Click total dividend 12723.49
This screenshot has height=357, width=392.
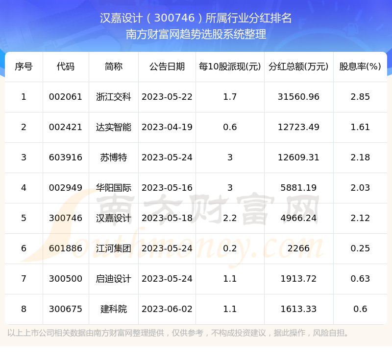tap(298, 127)
